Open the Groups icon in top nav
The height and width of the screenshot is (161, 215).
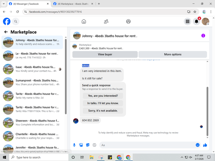click(128, 21)
